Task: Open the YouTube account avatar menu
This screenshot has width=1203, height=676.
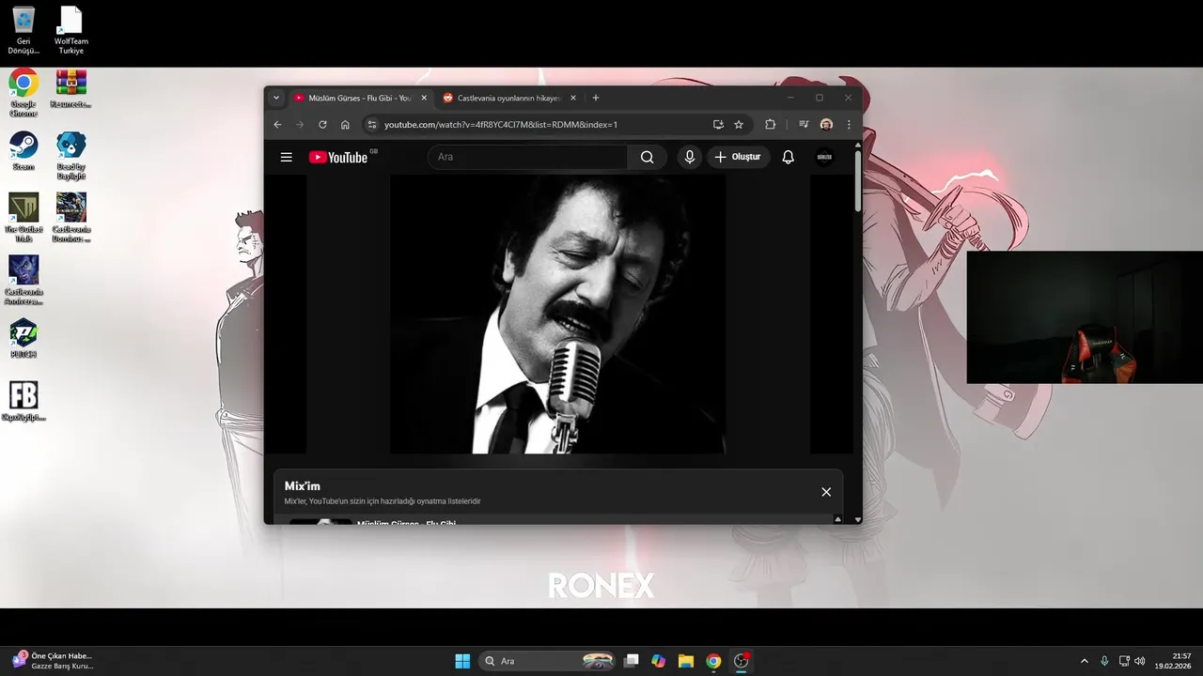Action: [824, 157]
